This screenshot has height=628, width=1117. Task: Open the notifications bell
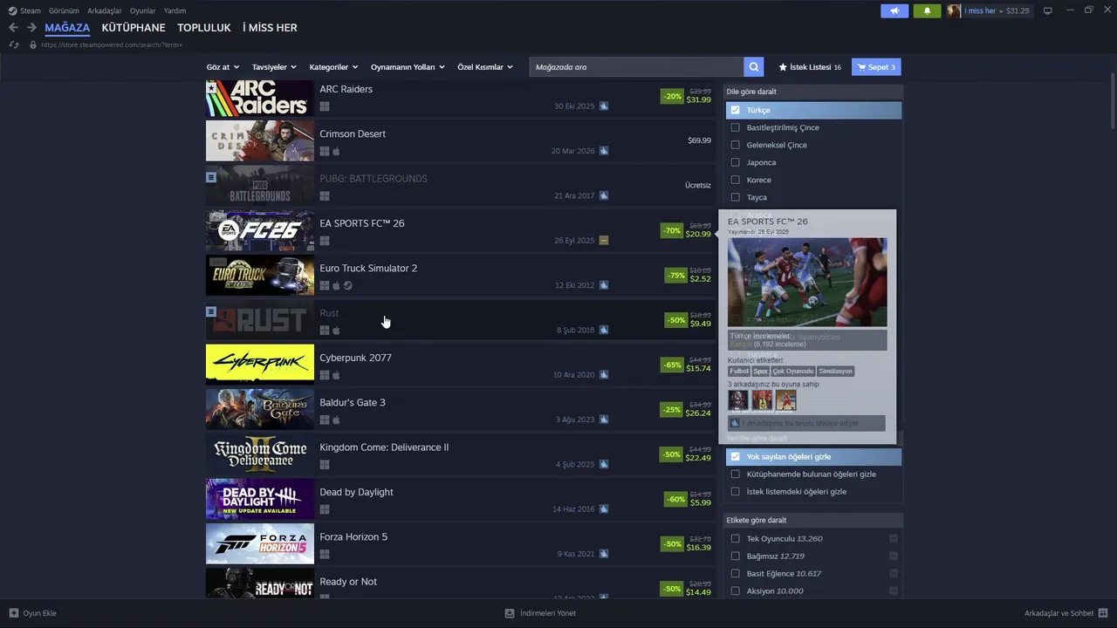(x=927, y=10)
